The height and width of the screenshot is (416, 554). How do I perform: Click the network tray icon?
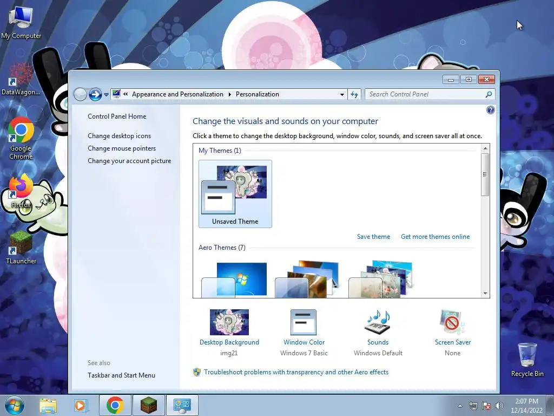coord(473,406)
